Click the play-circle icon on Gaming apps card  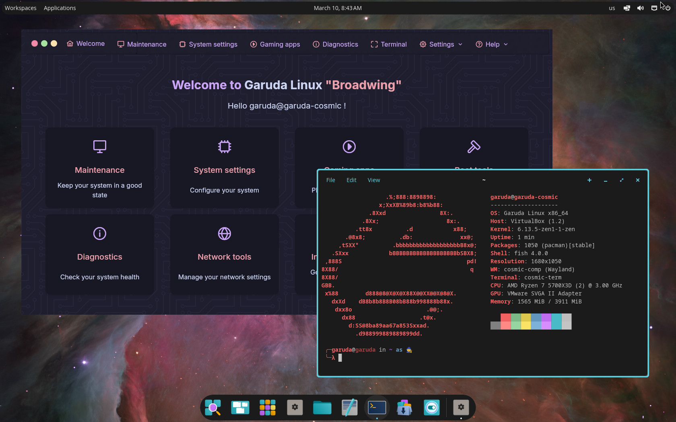[349, 147]
